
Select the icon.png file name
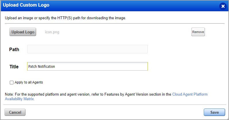[52, 32]
